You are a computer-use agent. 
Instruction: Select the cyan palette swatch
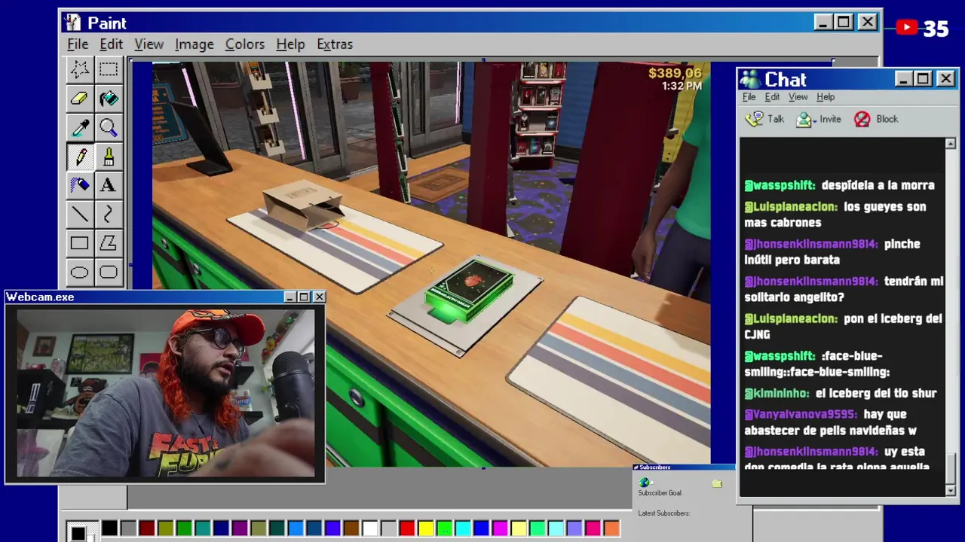coord(463,528)
